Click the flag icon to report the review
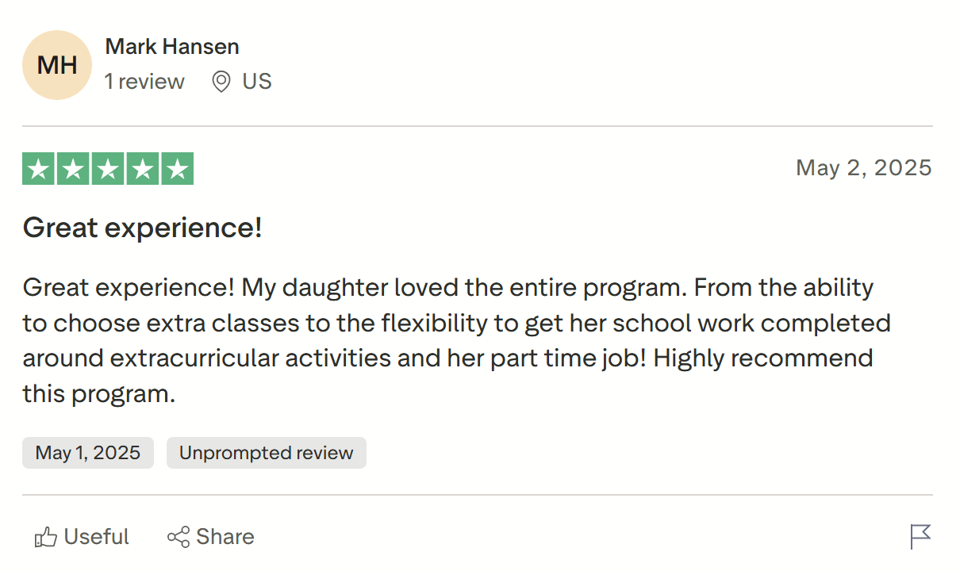The height and width of the screenshot is (571, 960). point(920,537)
